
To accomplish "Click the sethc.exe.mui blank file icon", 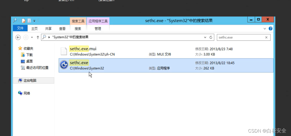I will point(64,51).
